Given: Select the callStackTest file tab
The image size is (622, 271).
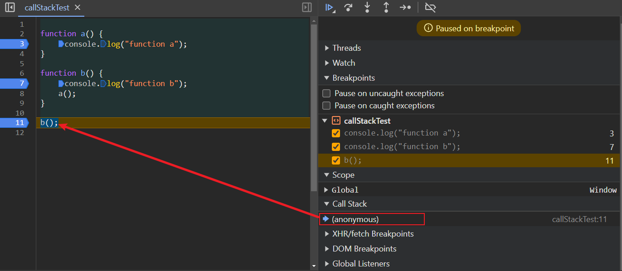Looking at the screenshot, I should coord(47,8).
